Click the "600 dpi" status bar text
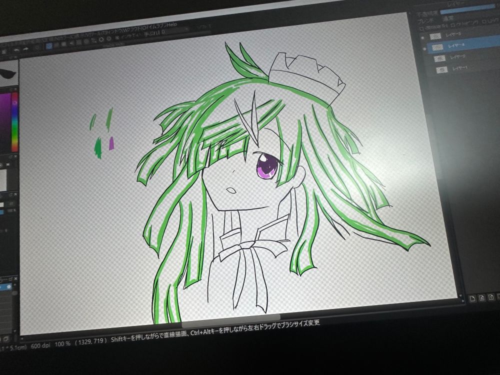This screenshot has width=500, height=375. (x=41, y=345)
